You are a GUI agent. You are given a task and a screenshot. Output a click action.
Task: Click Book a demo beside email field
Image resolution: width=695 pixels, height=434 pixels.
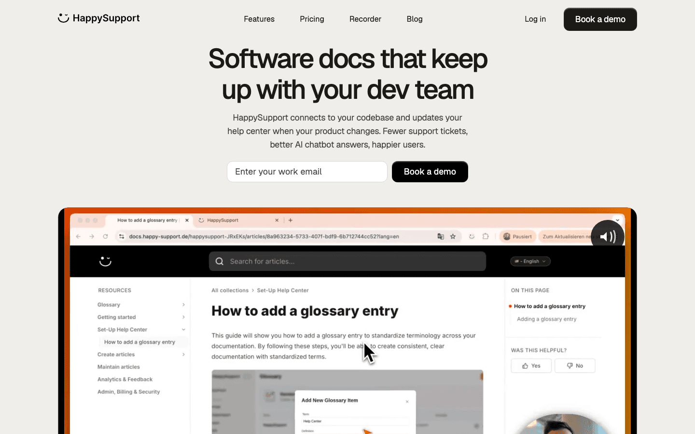click(430, 172)
